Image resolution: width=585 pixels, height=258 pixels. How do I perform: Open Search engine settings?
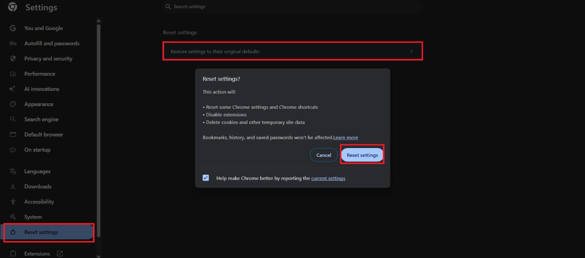pyautogui.click(x=41, y=120)
